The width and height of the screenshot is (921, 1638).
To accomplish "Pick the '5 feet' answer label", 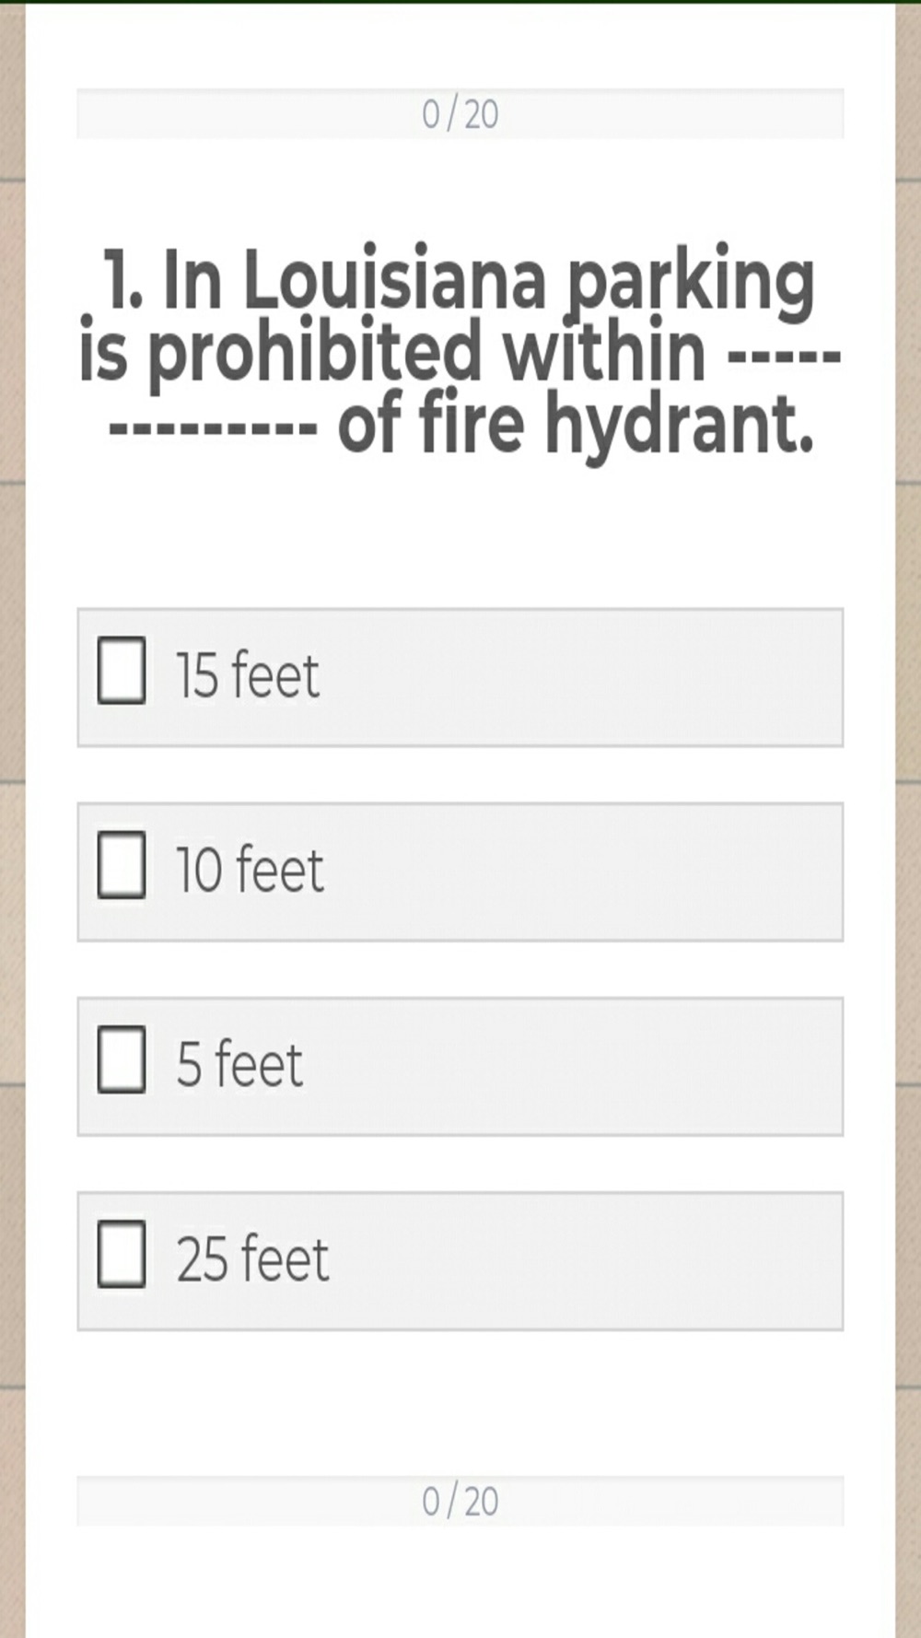I will point(239,1063).
